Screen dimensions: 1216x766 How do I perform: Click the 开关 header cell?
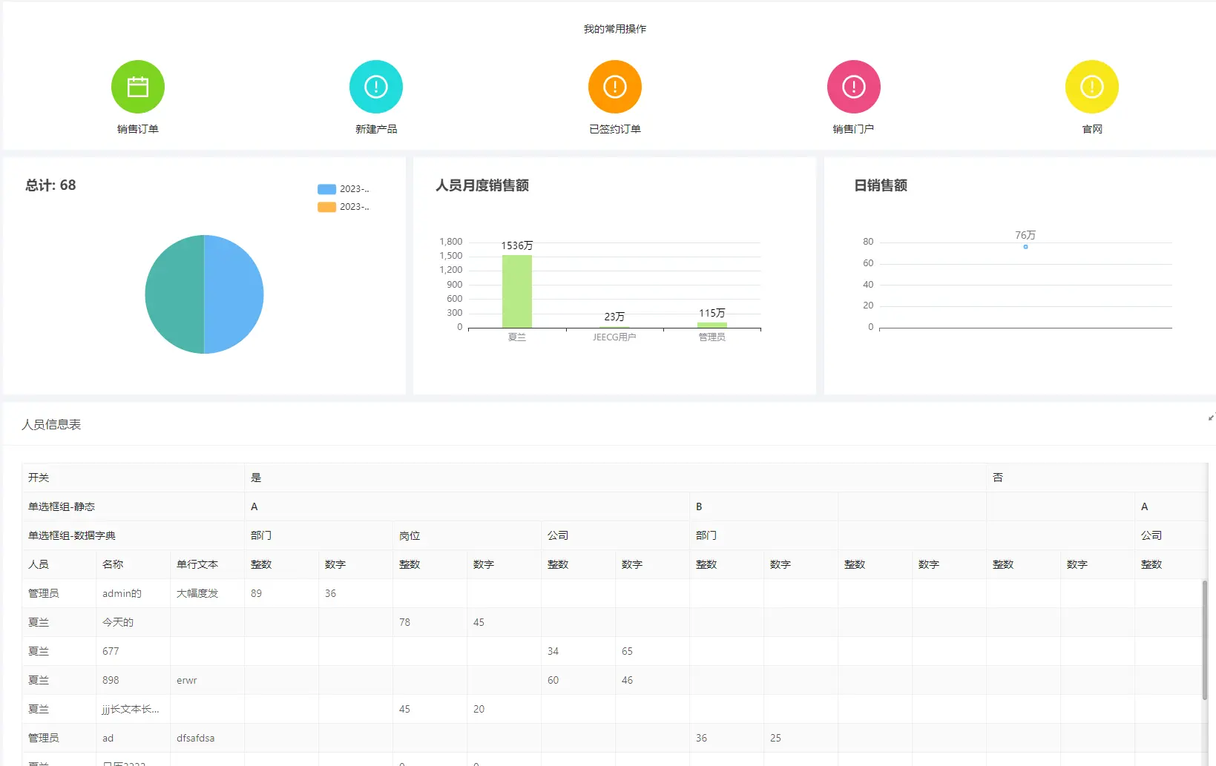(x=134, y=478)
